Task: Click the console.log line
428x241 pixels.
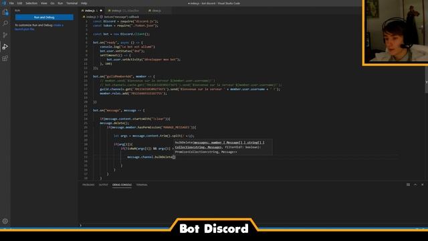Action: [127, 47]
